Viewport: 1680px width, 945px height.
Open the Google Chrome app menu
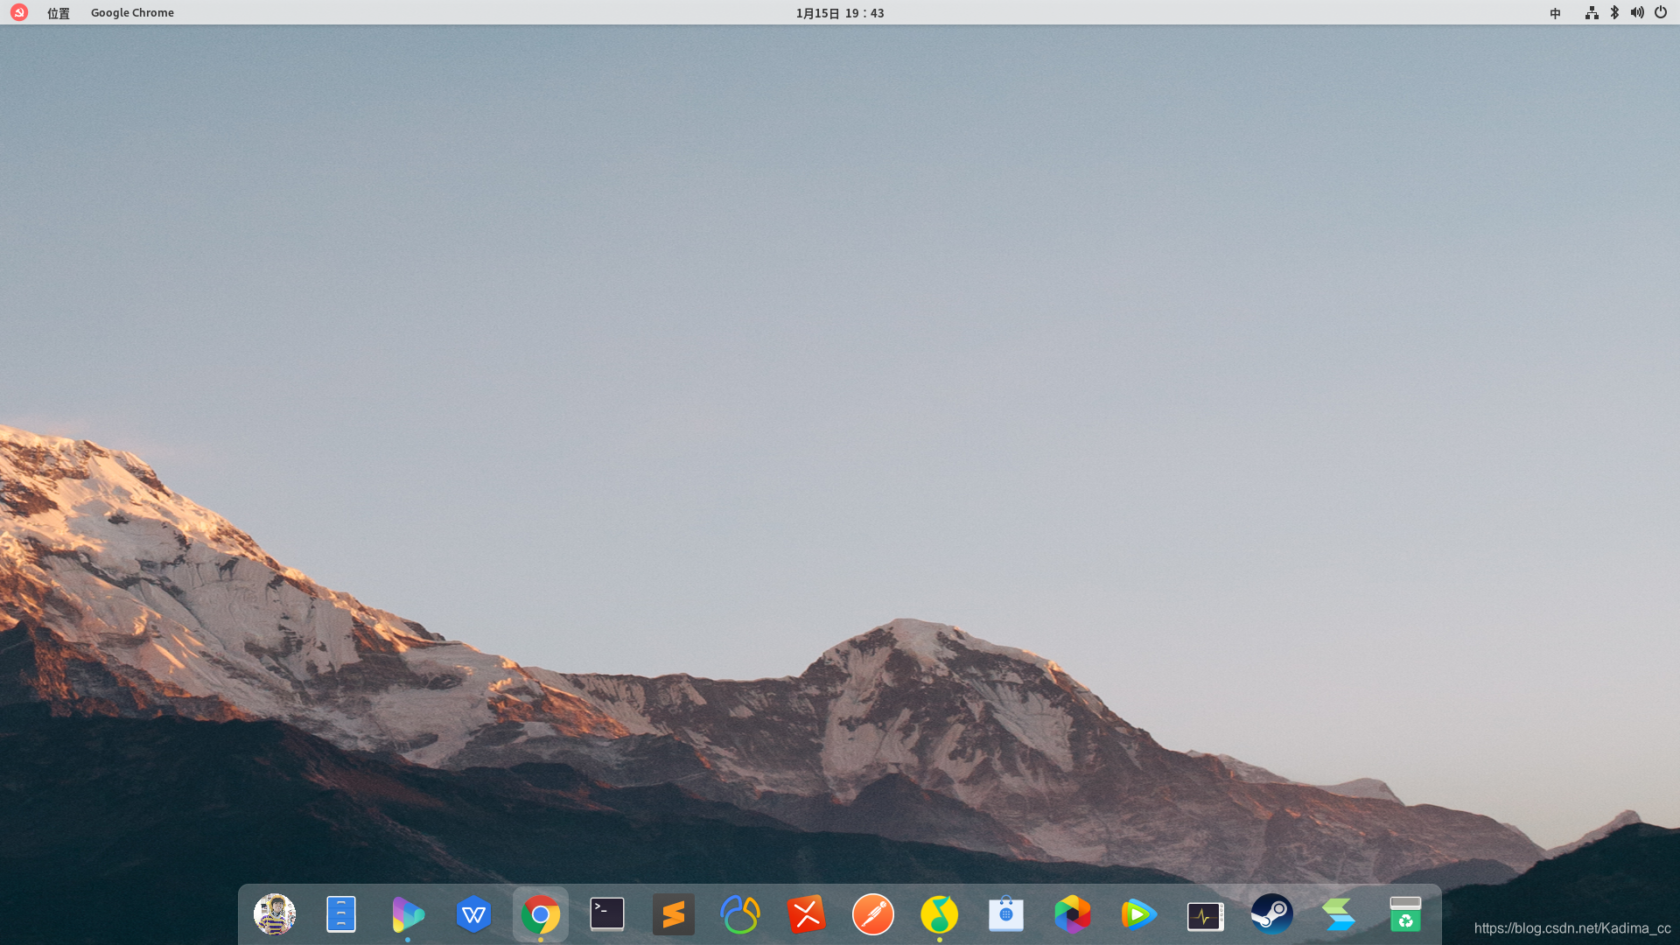tap(132, 13)
